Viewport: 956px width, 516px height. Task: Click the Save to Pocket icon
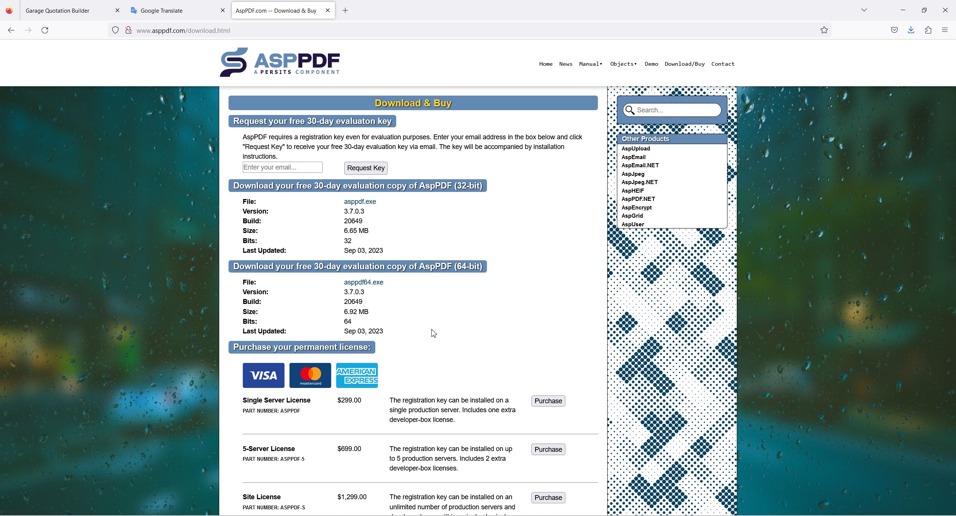tap(894, 30)
